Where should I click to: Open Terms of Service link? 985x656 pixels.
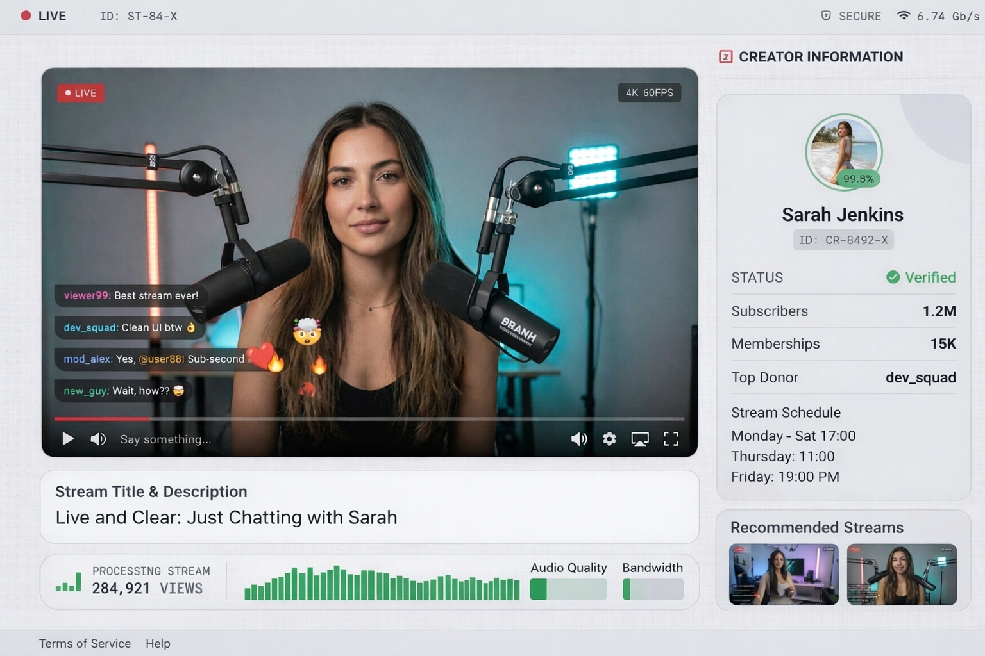point(85,643)
